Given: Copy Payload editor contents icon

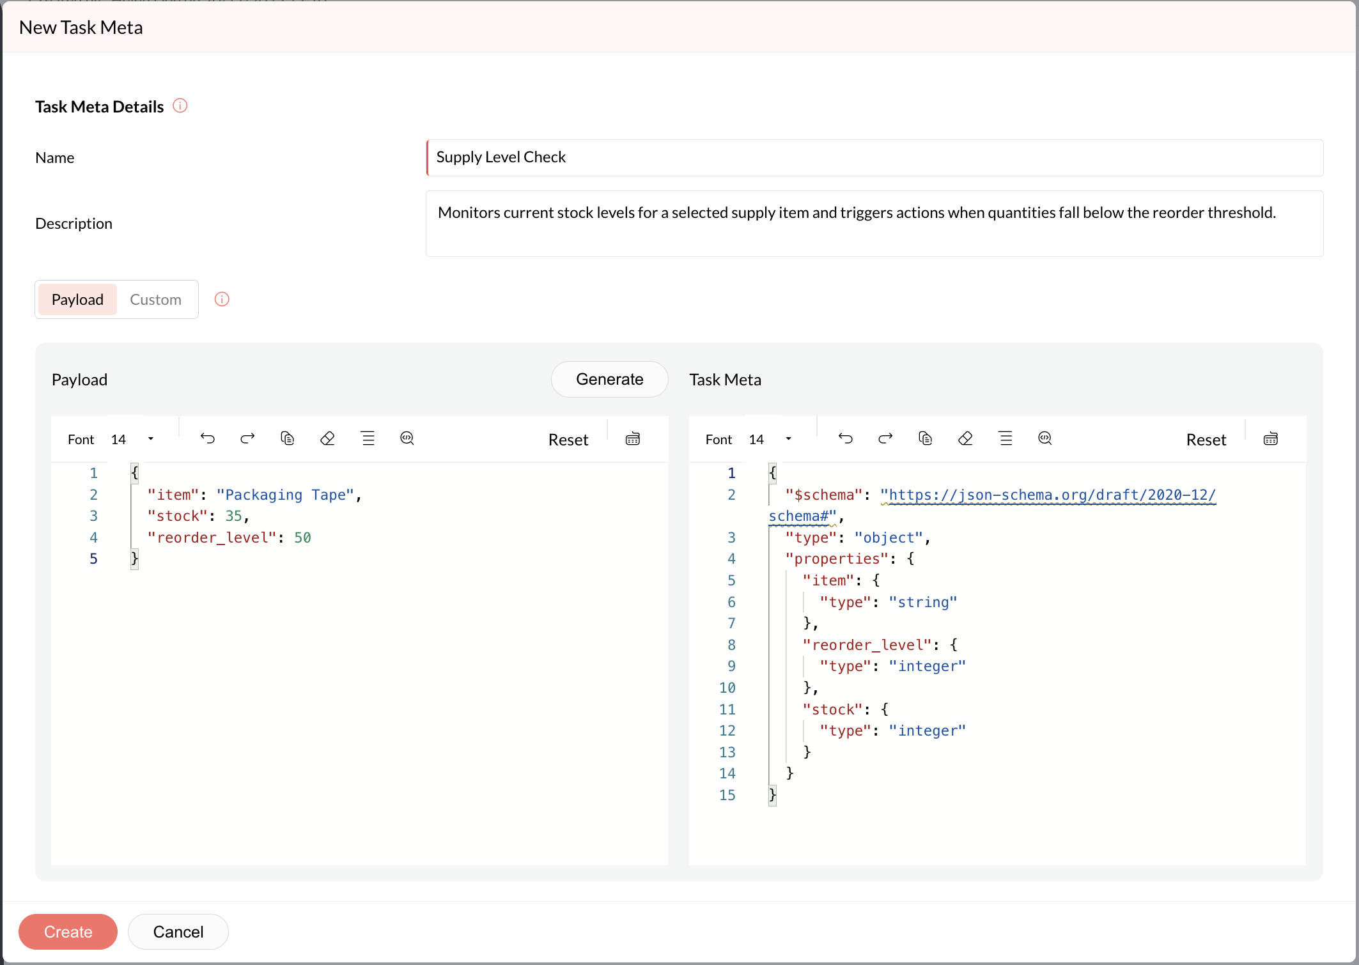Looking at the screenshot, I should 287,438.
